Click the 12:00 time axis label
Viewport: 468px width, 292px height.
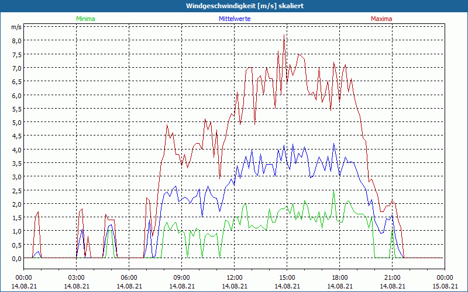pyautogui.click(x=235, y=278)
